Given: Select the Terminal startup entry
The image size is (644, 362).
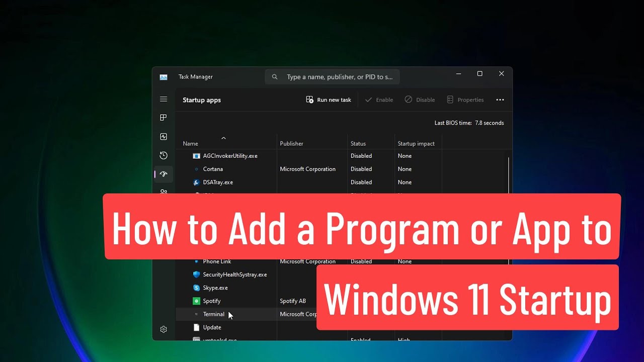Looking at the screenshot, I should [214, 314].
